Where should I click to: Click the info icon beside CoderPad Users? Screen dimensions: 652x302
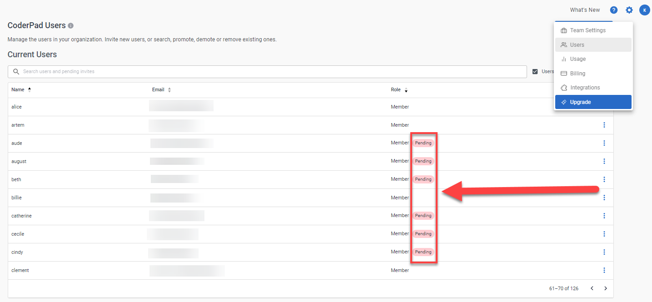point(71,26)
